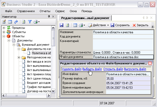Click the table icon in editor toolbar

[x=75, y=25]
